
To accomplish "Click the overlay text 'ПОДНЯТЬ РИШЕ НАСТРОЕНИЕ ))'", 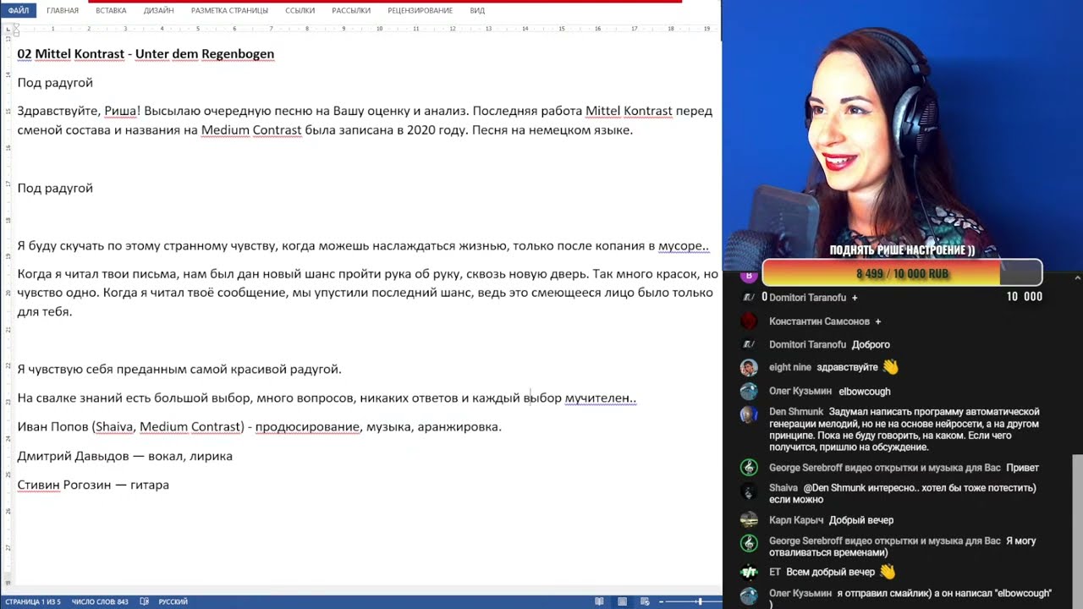I will pyautogui.click(x=902, y=250).
